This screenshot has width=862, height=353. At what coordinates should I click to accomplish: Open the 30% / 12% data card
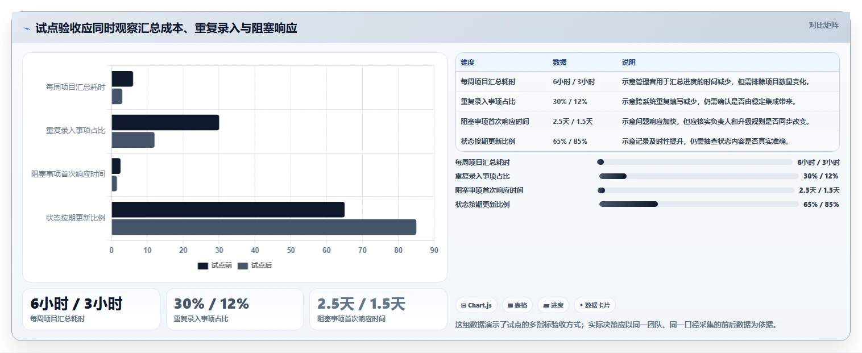click(x=235, y=309)
